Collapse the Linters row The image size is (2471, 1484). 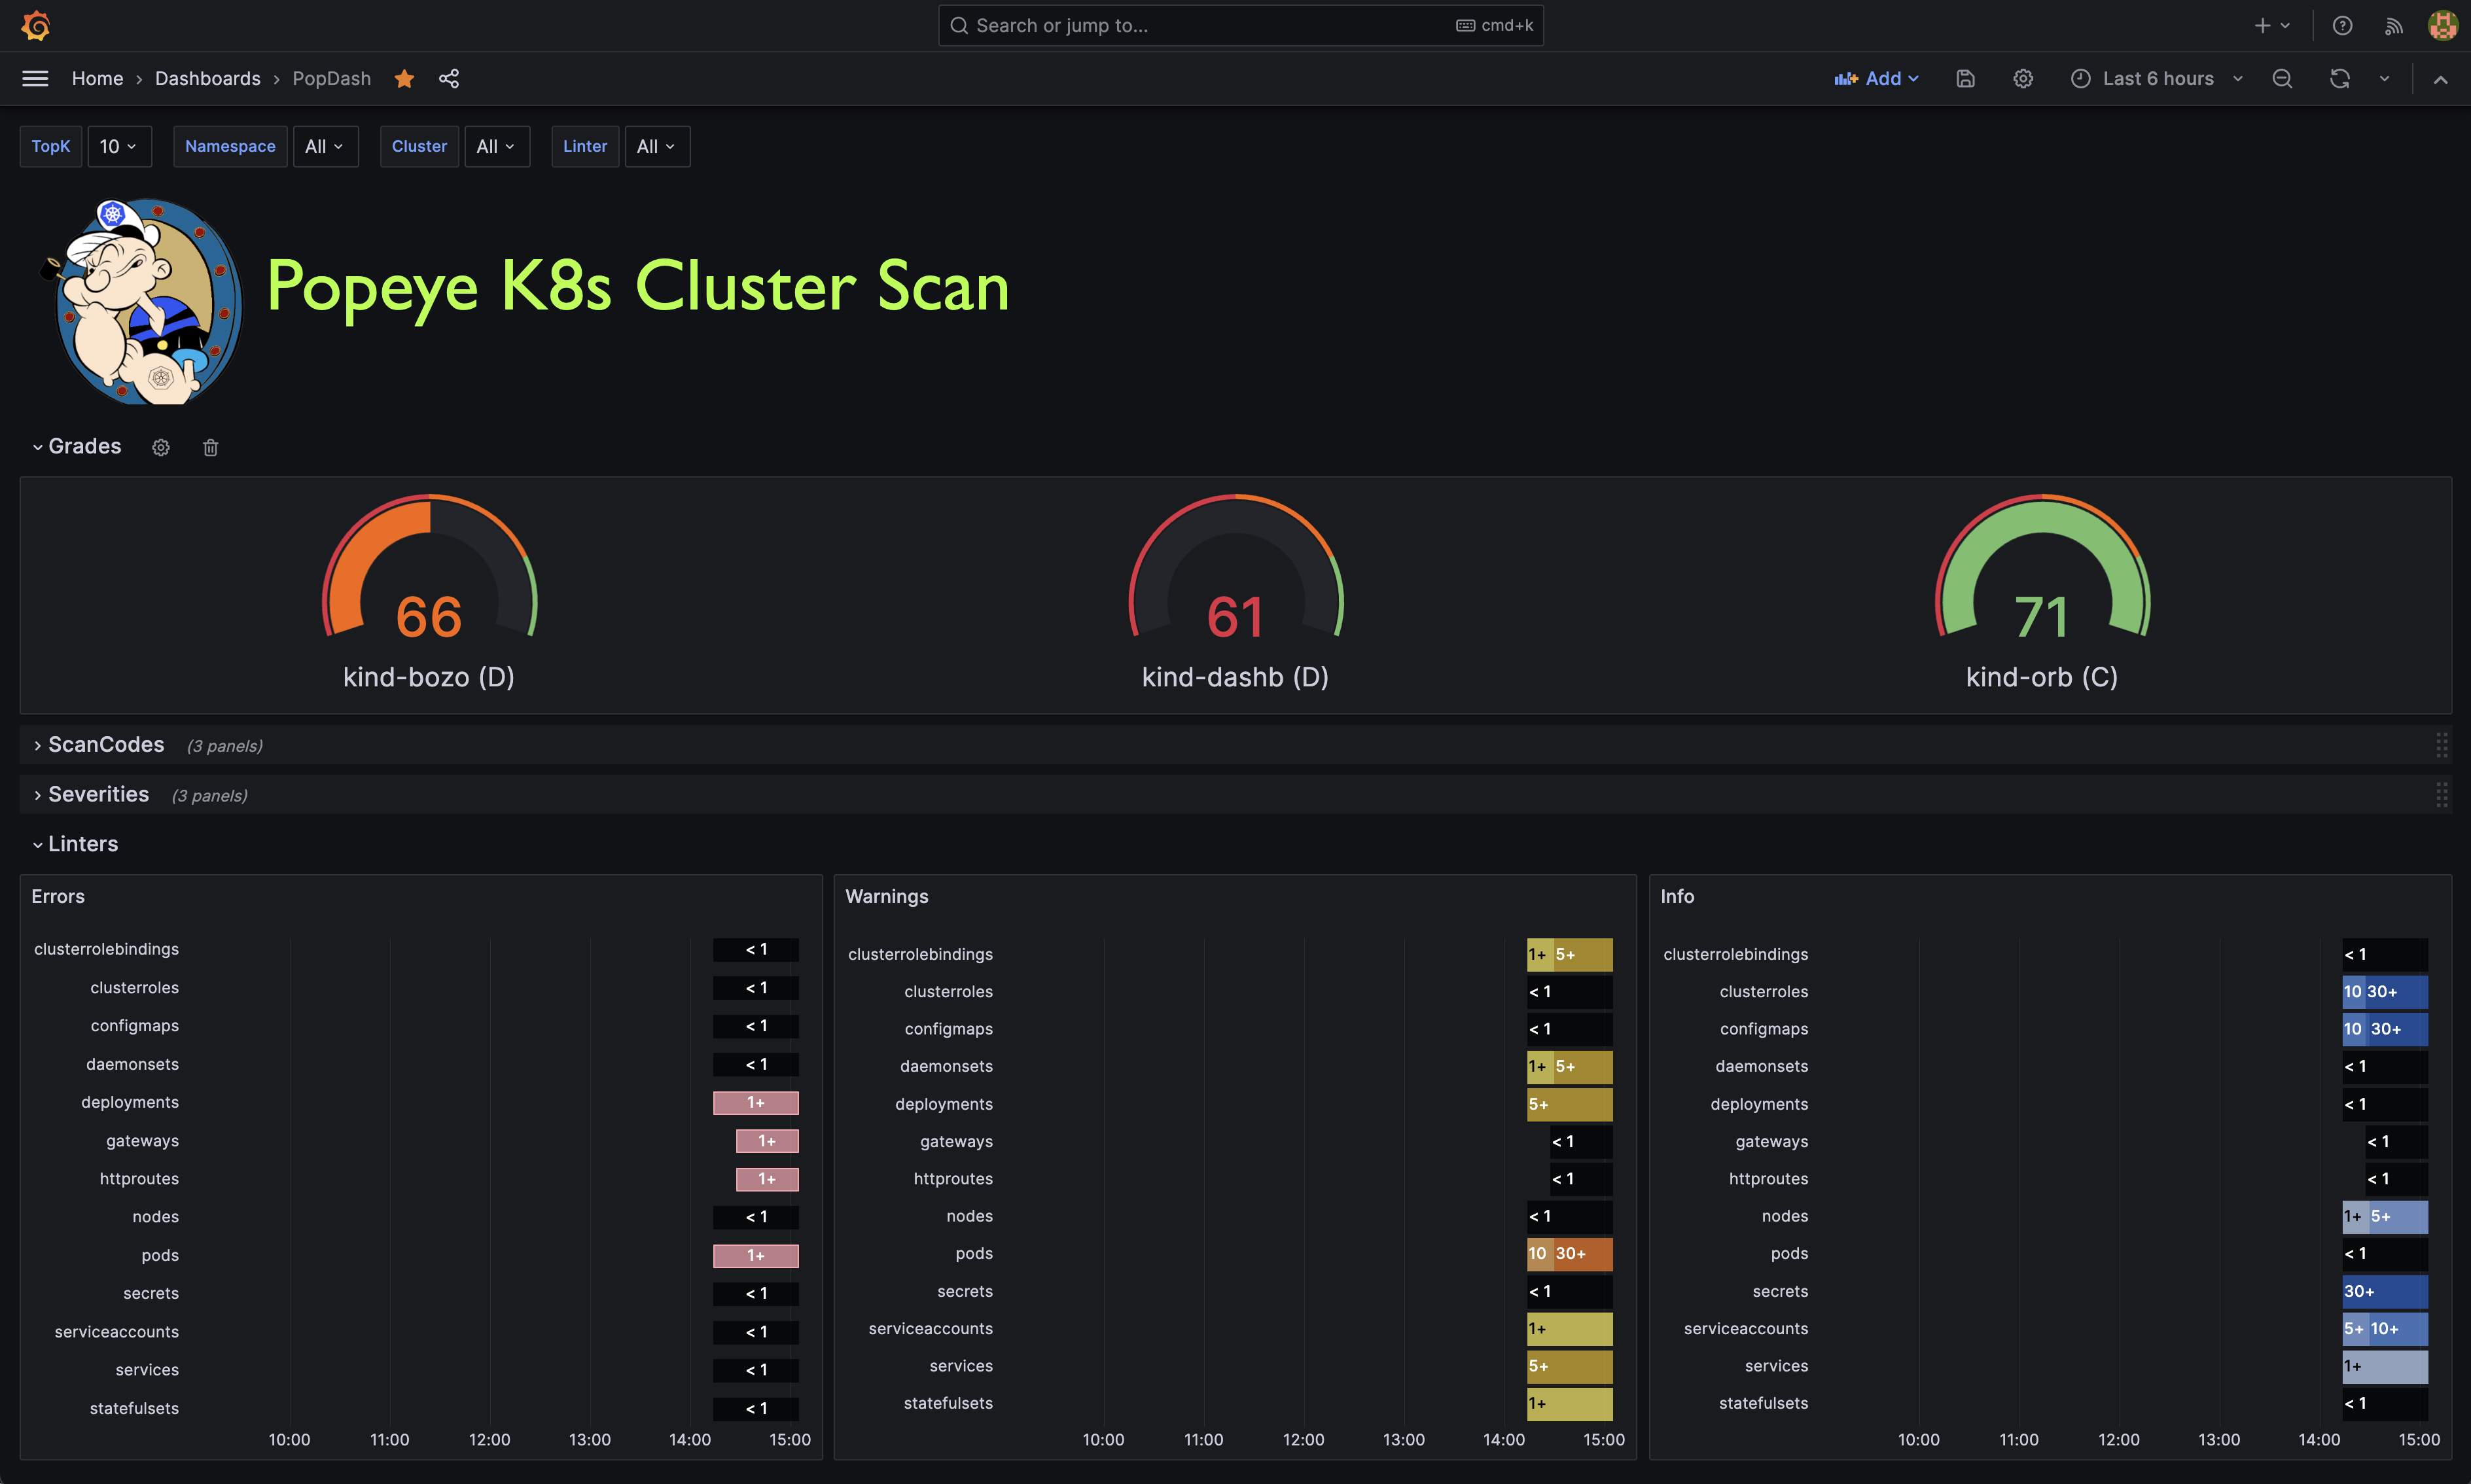click(82, 844)
